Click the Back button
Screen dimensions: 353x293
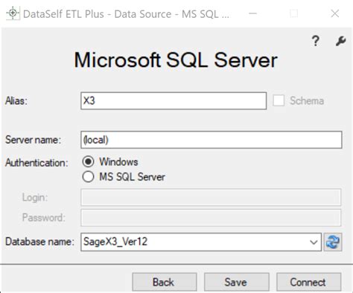pyautogui.click(x=165, y=282)
